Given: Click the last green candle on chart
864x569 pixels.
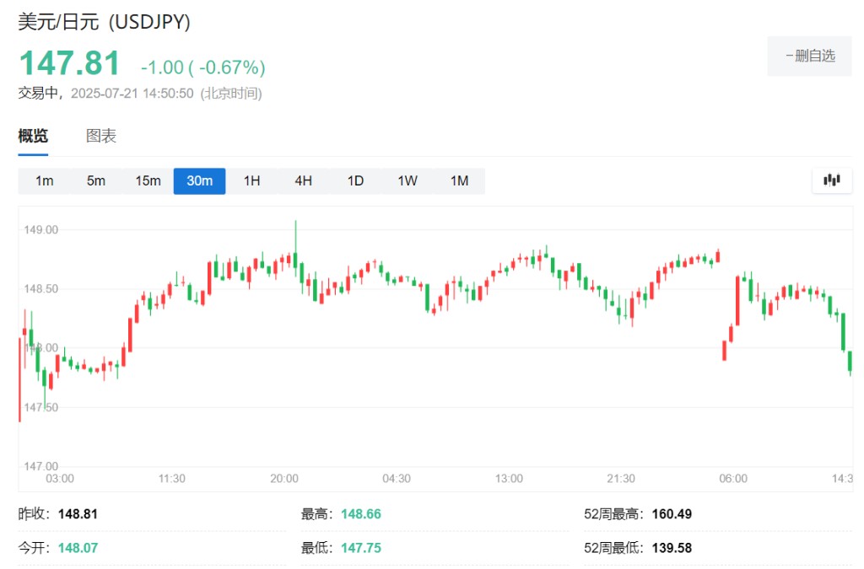Looking at the screenshot, I should (x=850, y=362).
